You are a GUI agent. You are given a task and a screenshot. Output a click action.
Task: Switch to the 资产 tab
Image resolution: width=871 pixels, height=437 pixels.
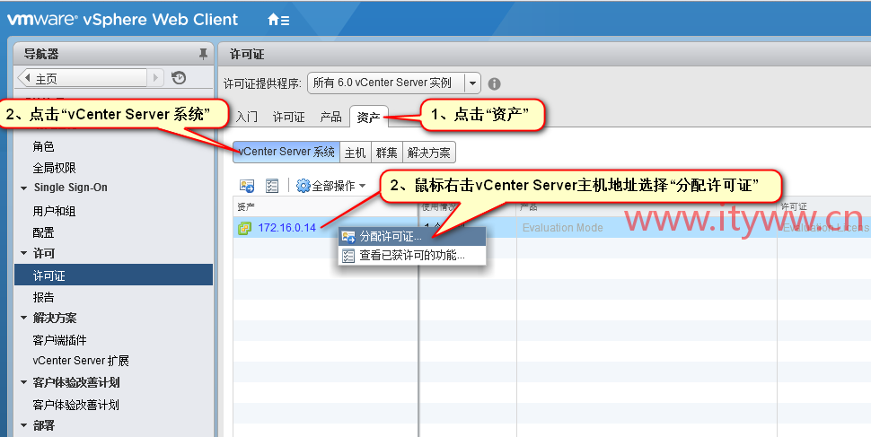368,118
